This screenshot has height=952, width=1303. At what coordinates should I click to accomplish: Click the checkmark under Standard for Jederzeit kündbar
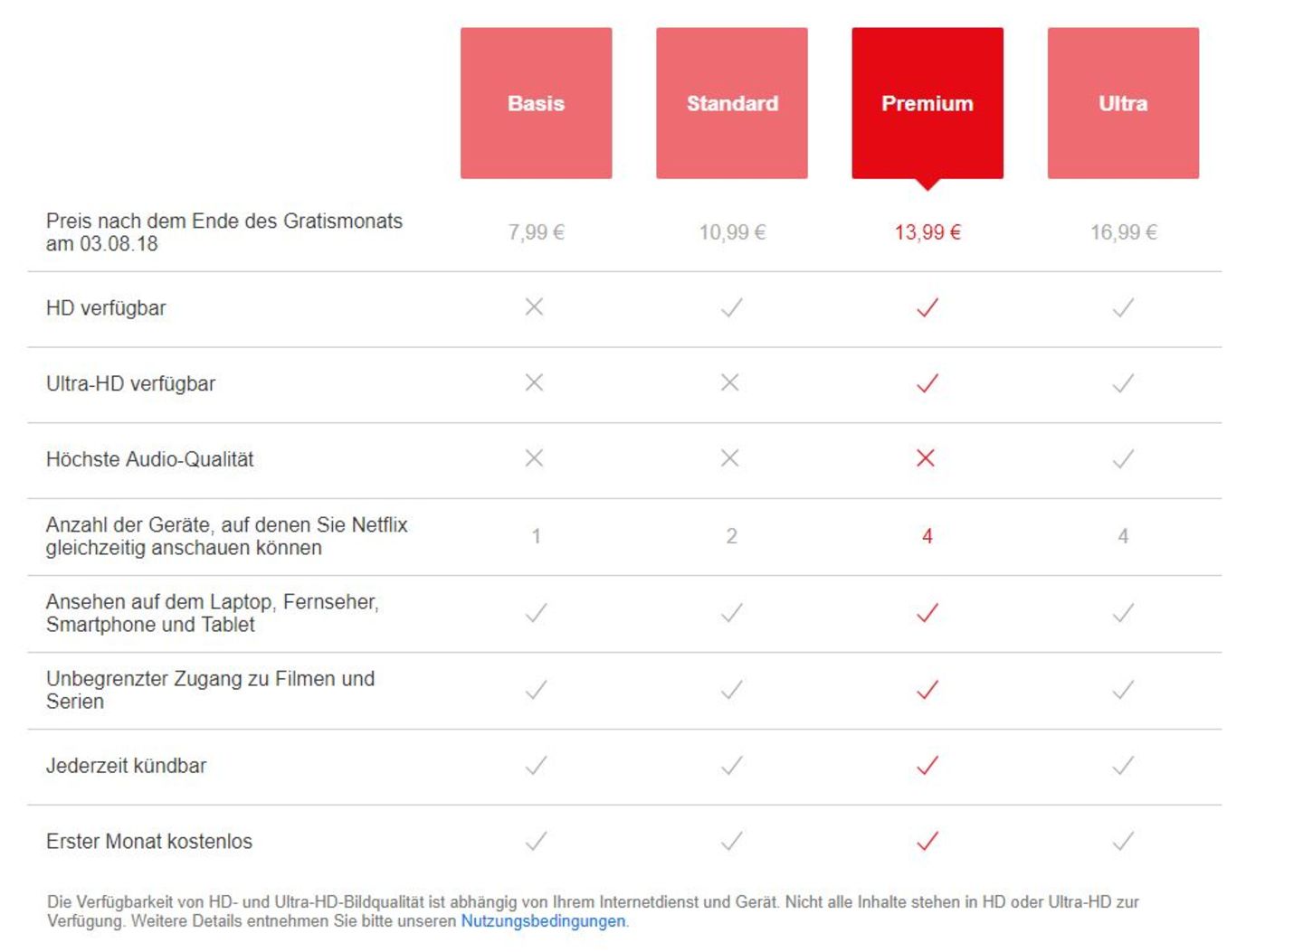731,765
